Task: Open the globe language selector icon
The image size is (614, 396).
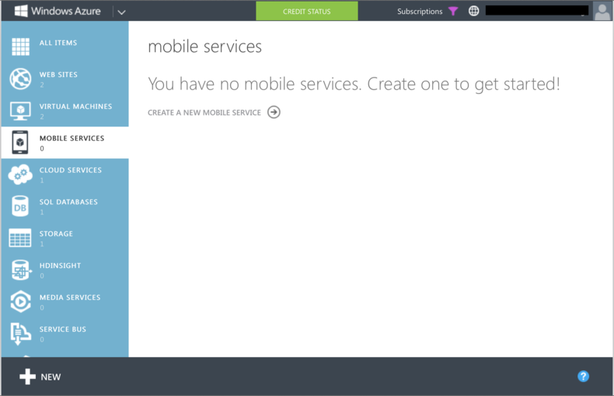Action: click(x=473, y=11)
